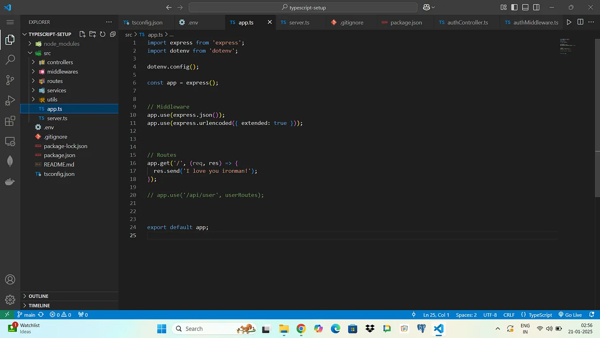Open the Run and Debug view
600x338 pixels.
click(x=10, y=100)
